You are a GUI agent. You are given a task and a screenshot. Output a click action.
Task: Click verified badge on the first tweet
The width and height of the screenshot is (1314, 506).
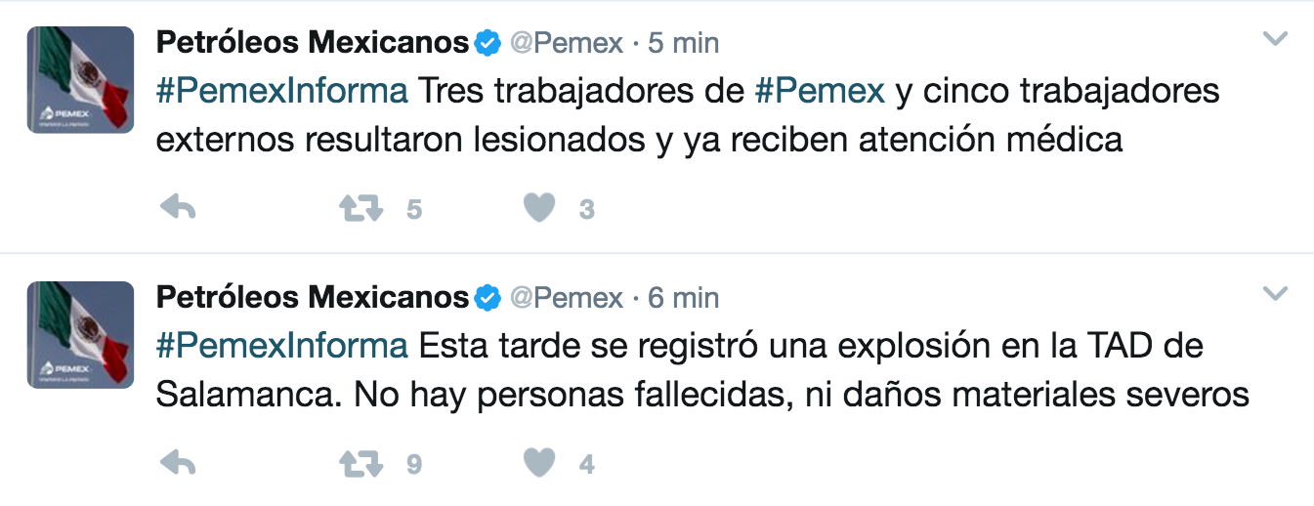click(487, 43)
